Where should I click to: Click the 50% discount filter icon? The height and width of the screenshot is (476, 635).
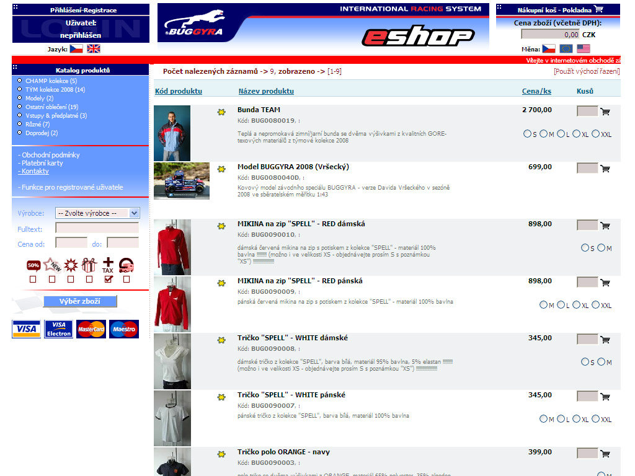pyautogui.click(x=33, y=265)
